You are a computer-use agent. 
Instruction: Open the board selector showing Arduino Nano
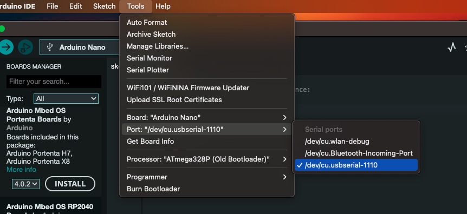click(79, 47)
